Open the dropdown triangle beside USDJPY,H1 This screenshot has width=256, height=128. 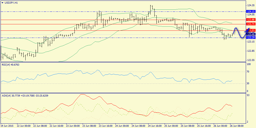[2, 3]
